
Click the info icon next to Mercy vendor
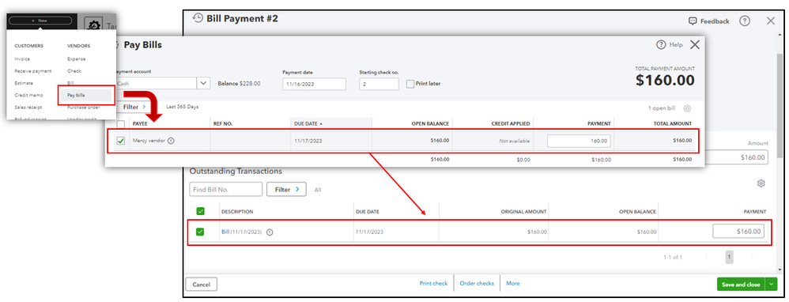pos(171,141)
